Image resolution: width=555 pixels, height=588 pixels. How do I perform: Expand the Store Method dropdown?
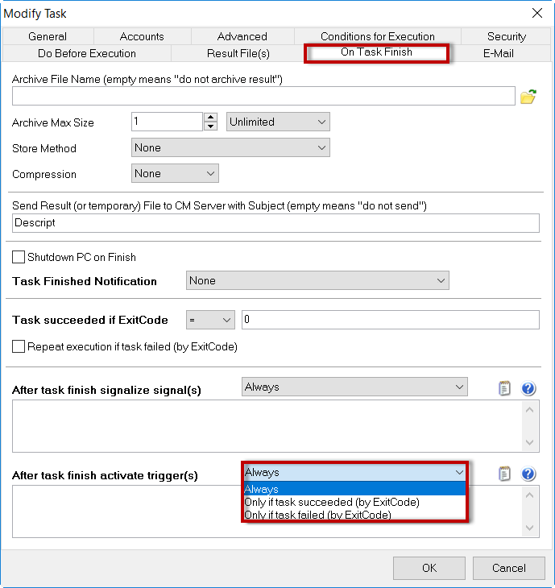click(x=230, y=147)
